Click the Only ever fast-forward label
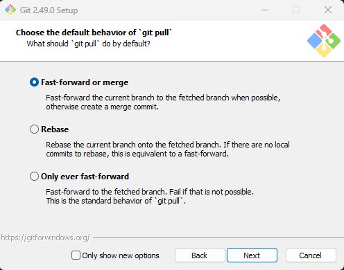Image resolution: width=344 pixels, height=270 pixels. coord(85,177)
